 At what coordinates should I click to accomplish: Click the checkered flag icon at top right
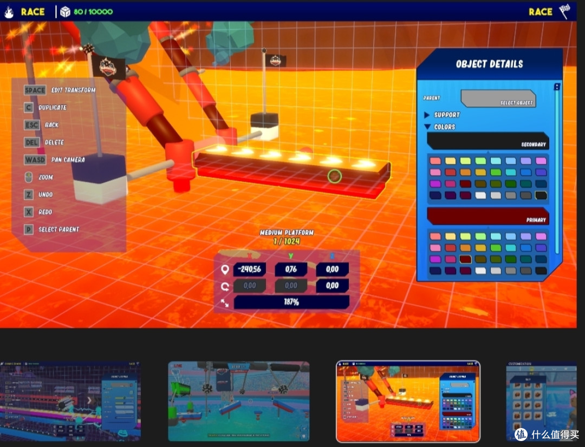tap(564, 11)
